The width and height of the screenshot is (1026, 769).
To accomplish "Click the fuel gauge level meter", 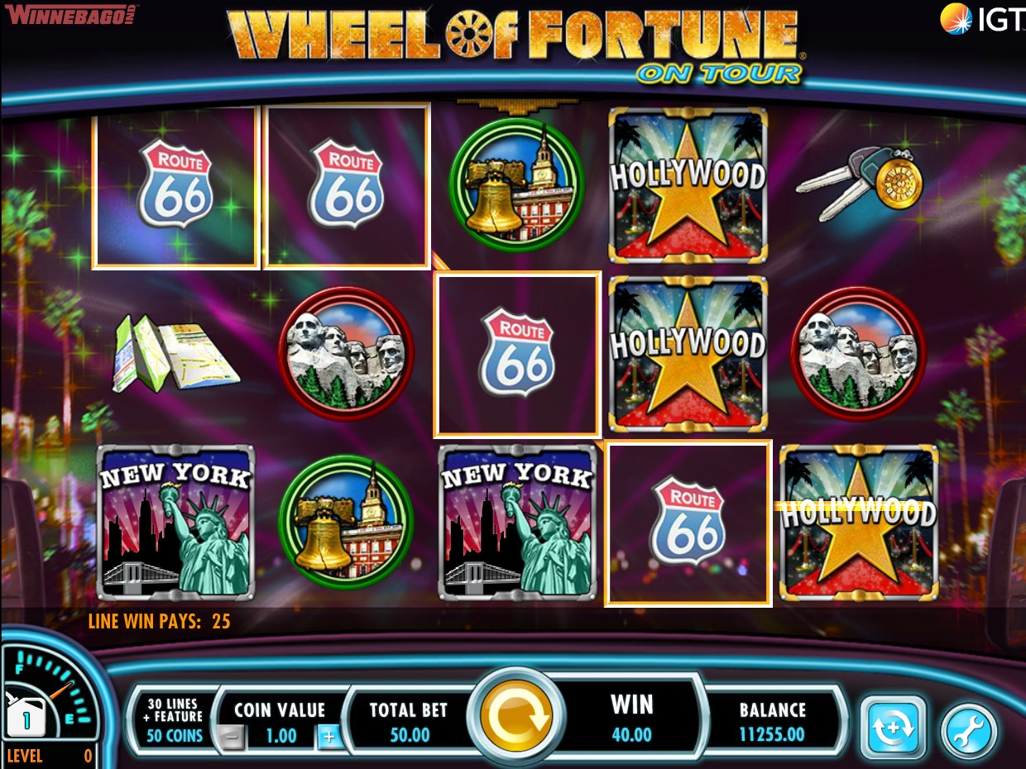I will pyautogui.click(x=49, y=703).
